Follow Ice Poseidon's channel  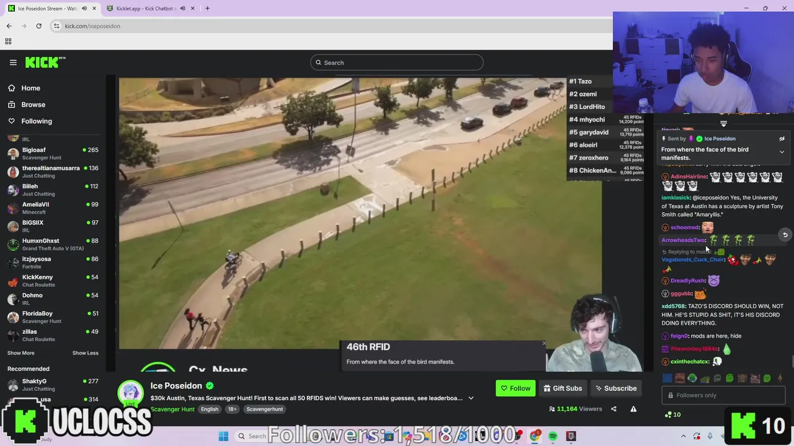[515, 388]
